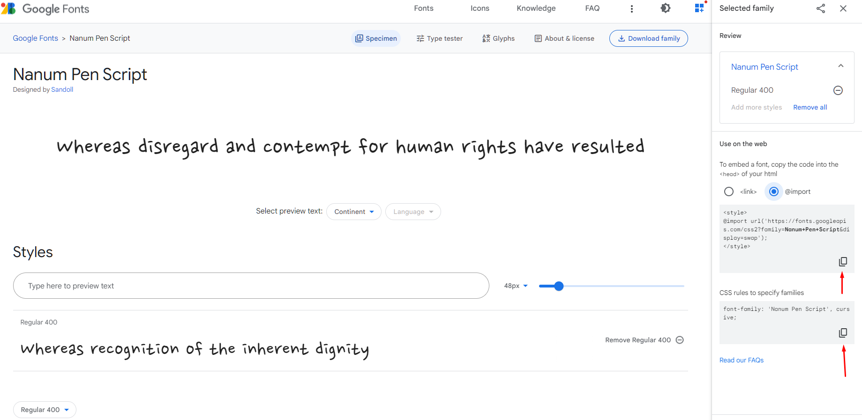
Task: Open the more options three-dot menu
Action: click(x=632, y=8)
